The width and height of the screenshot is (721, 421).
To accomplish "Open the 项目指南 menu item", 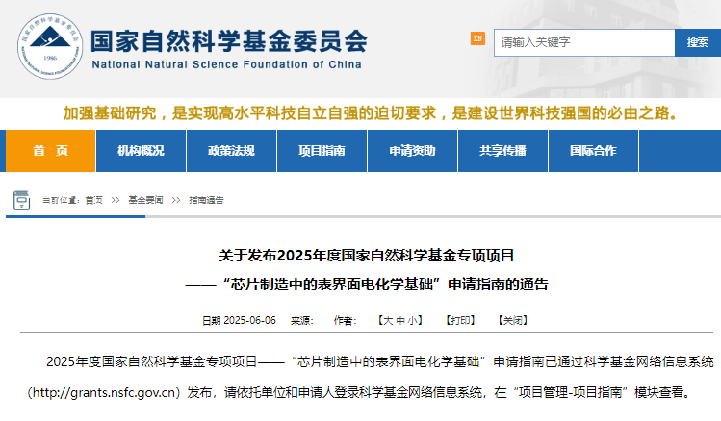I will tap(322, 151).
